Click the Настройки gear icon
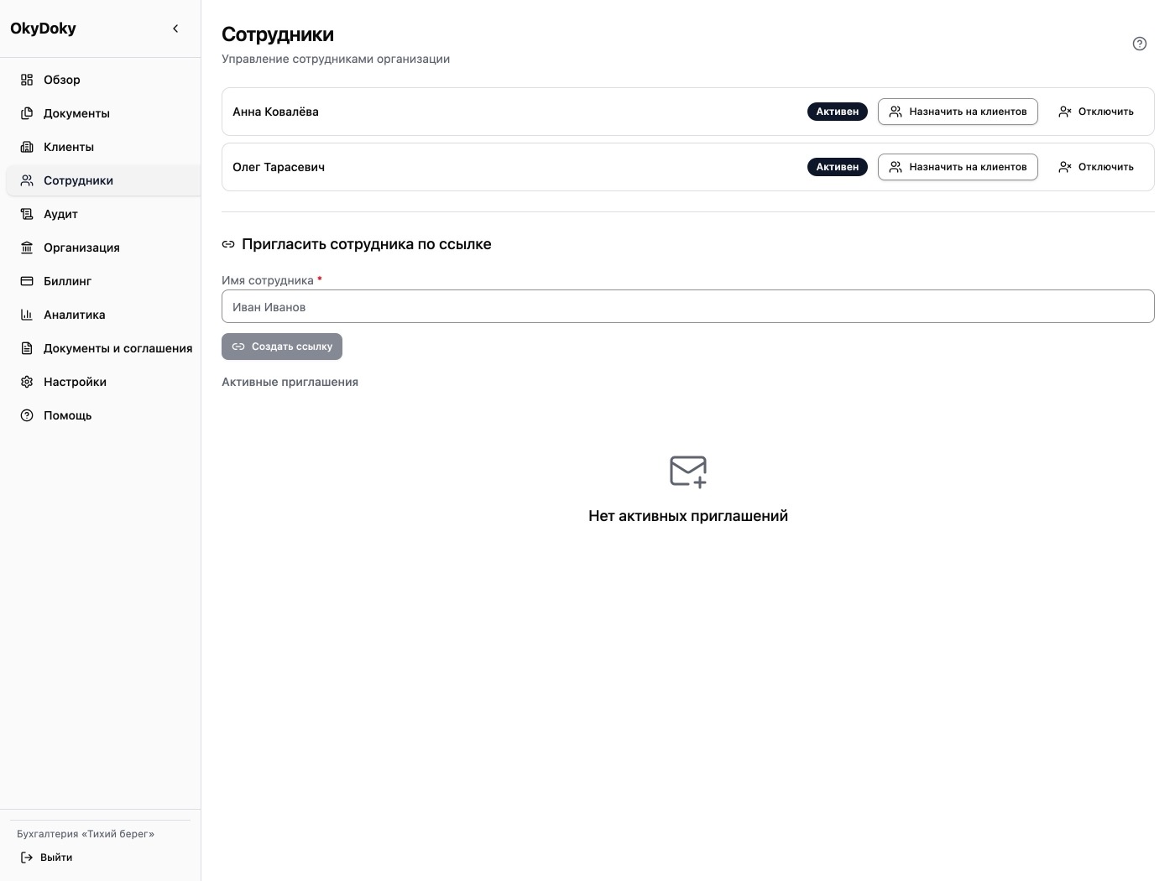Image resolution: width=1175 pixels, height=881 pixels. click(27, 382)
